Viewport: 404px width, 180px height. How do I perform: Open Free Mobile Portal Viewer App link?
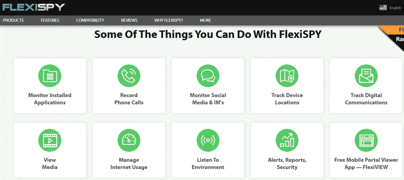[366, 163]
